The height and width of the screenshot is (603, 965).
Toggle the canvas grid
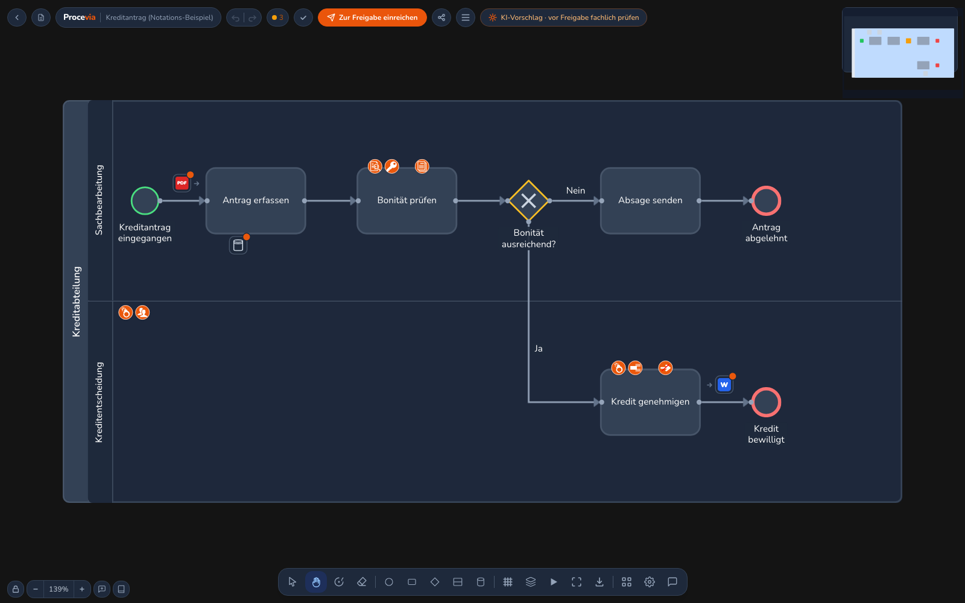click(508, 582)
